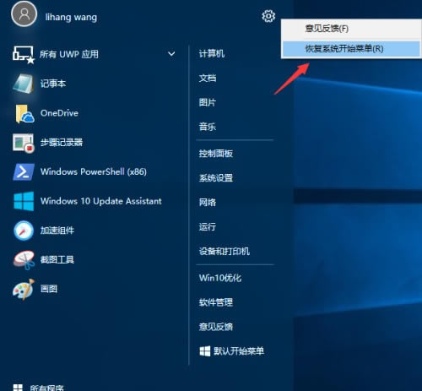Switch to 默认开始菜单
Image resolution: width=422 pixels, height=391 pixels.
pyautogui.click(x=239, y=351)
